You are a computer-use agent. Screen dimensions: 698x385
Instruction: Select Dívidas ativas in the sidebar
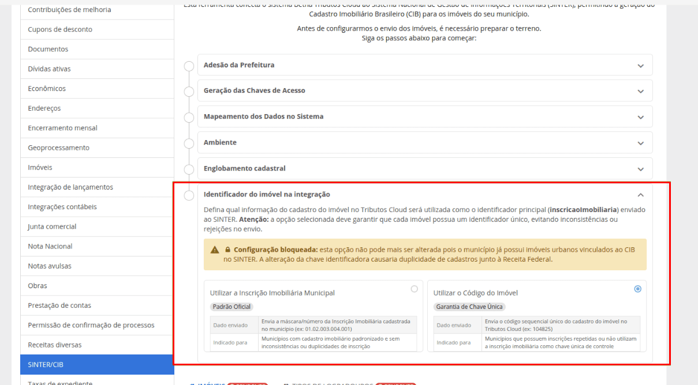[x=97, y=69]
